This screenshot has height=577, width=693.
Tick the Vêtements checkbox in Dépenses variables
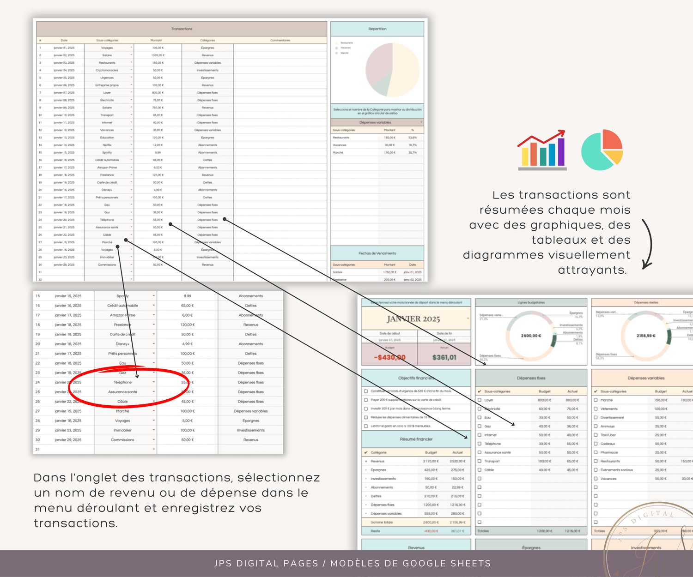[596, 409]
